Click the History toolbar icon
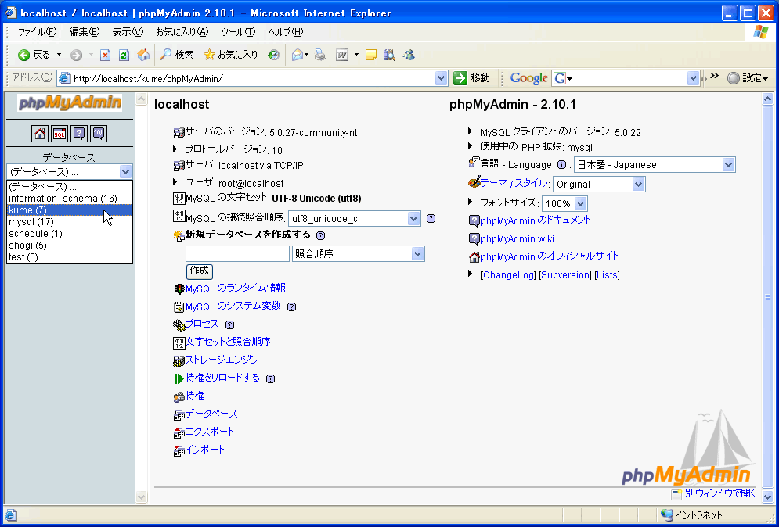This screenshot has height=527, width=779. pyautogui.click(x=274, y=55)
